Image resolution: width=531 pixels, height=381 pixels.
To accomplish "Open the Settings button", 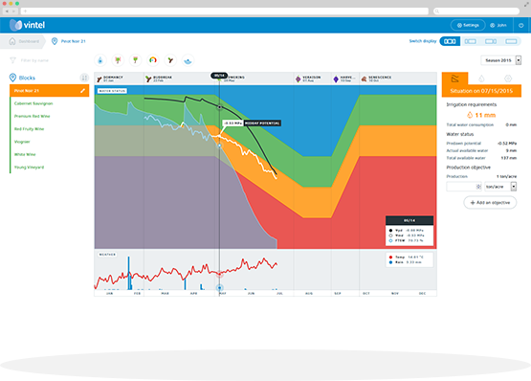I will point(468,26).
